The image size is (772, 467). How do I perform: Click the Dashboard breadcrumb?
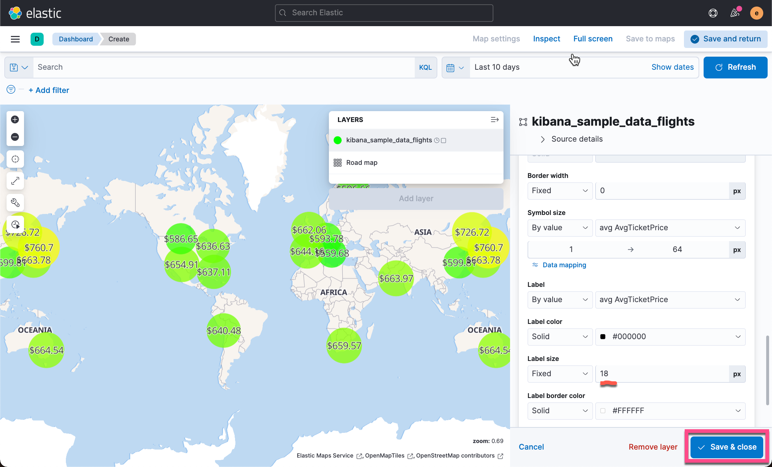point(76,39)
